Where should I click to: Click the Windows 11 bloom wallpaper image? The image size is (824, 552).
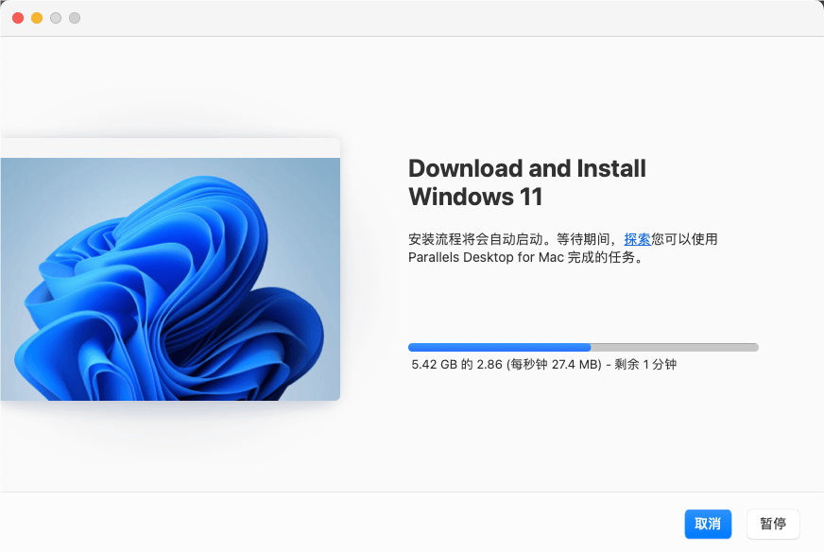point(170,279)
